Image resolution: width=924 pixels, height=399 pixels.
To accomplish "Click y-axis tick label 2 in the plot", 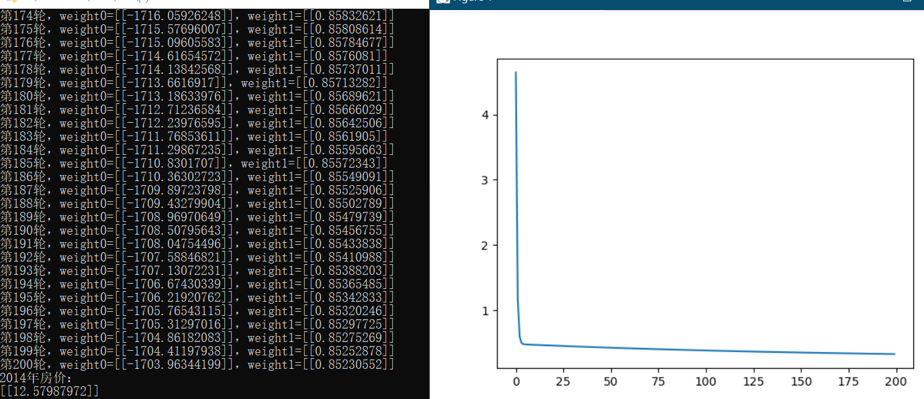I will coord(485,245).
